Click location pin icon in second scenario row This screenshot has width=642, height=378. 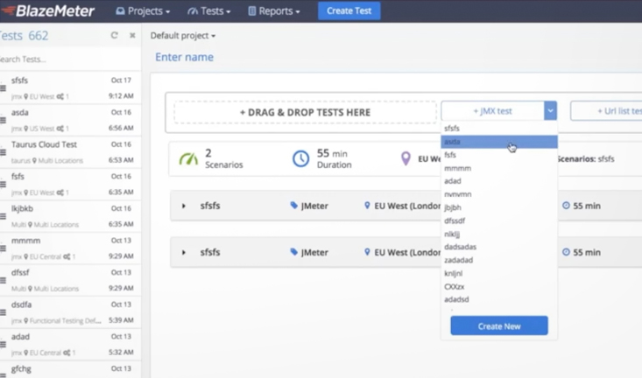tap(367, 252)
